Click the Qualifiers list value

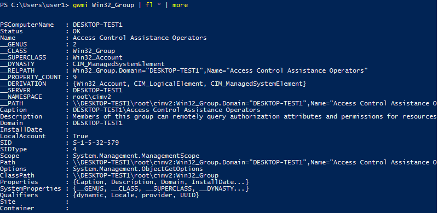(136, 195)
